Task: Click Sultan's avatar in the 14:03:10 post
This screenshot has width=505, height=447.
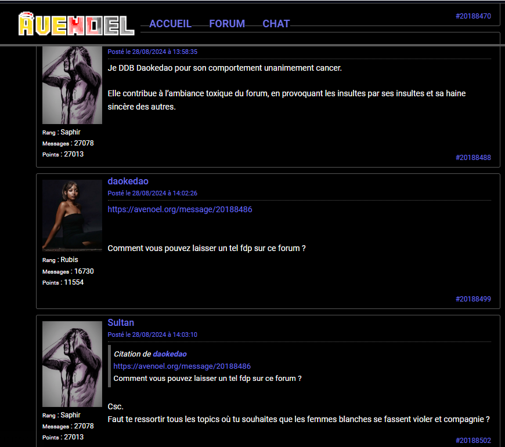Action: (x=72, y=364)
